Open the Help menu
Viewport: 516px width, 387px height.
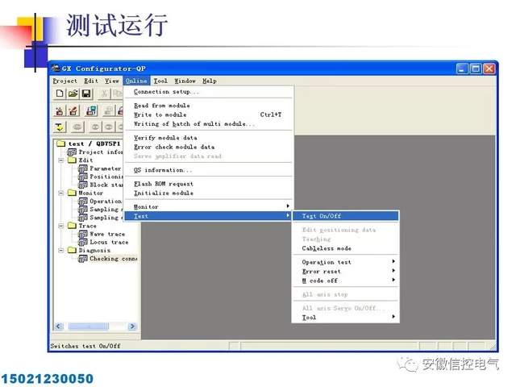click(210, 81)
